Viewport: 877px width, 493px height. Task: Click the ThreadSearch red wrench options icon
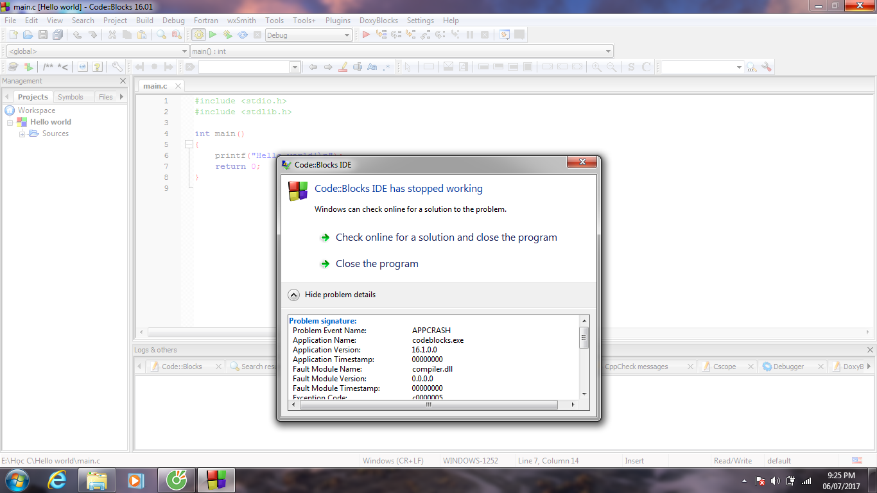pos(766,67)
